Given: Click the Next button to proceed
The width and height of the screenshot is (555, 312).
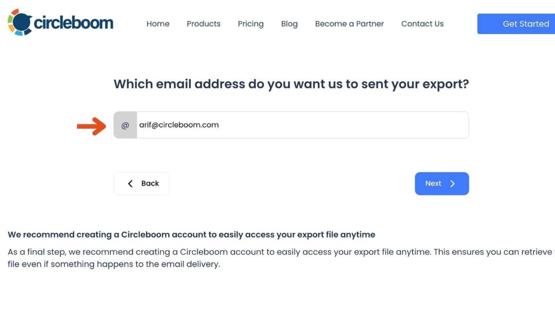Looking at the screenshot, I should pos(442,183).
